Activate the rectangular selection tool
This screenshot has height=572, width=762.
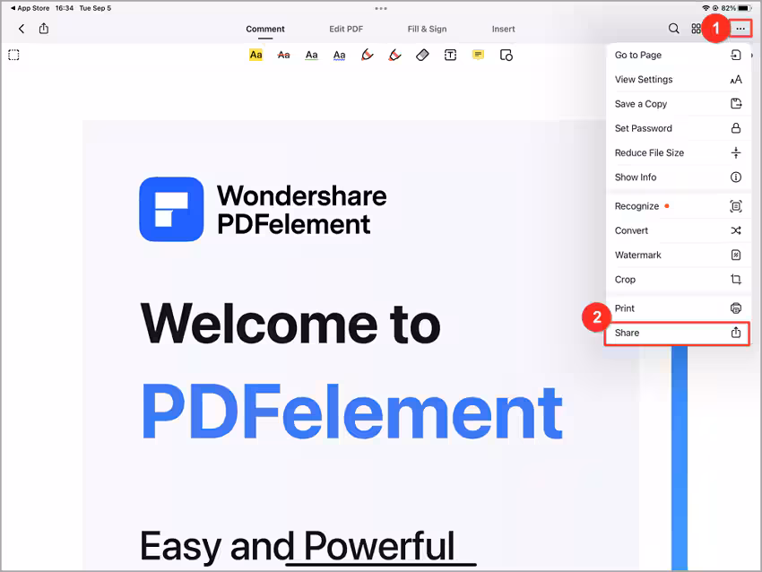[x=13, y=55]
